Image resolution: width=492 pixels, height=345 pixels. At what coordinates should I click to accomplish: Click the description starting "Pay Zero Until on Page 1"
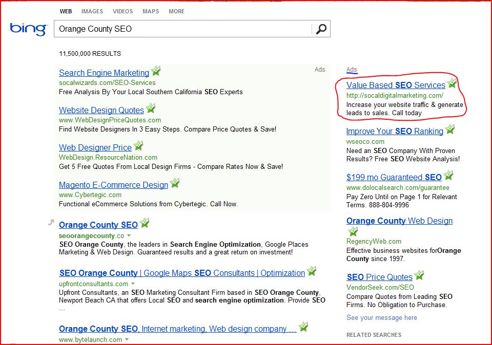[x=402, y=201]
